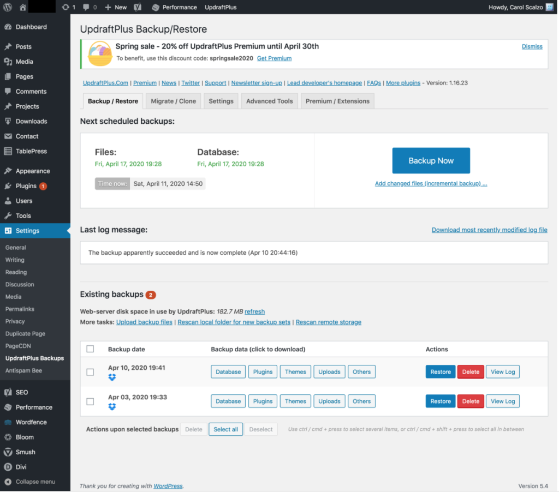
Task: Click the Plugins plug icon in sidebar
Action: click(x=8, y=186)
